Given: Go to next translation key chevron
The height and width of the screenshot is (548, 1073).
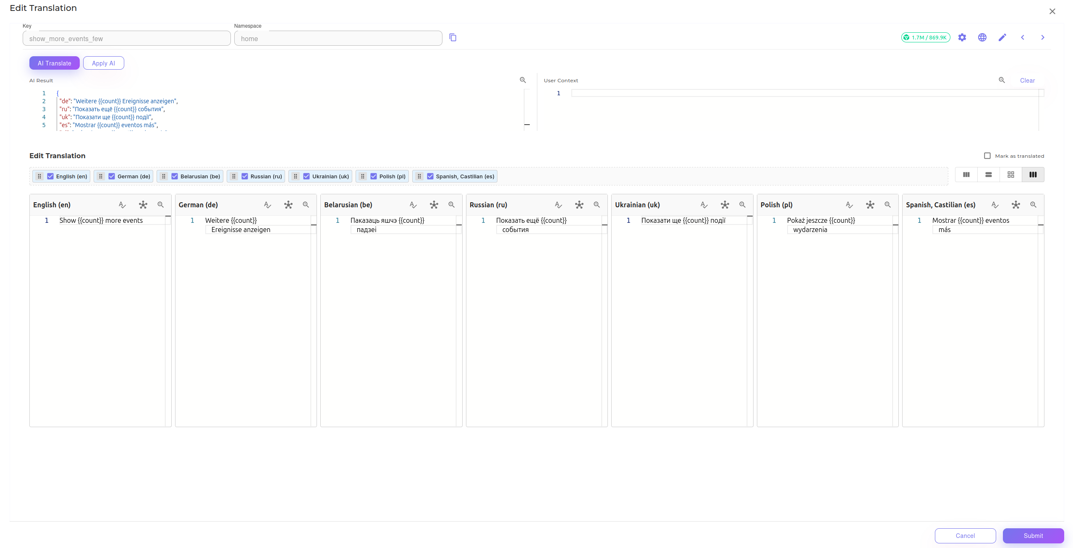Looking at the screenshot, I should tap(1043, 38).
